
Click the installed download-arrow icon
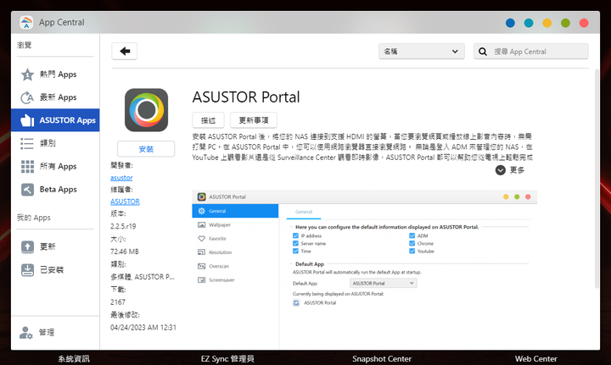point(27,270)
